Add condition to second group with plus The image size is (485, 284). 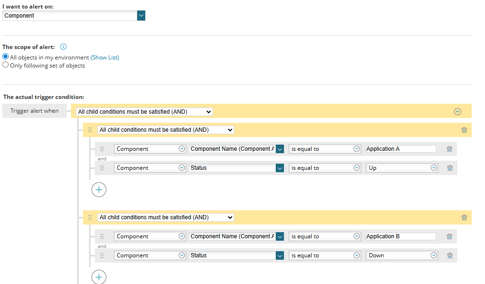point(99,277)
